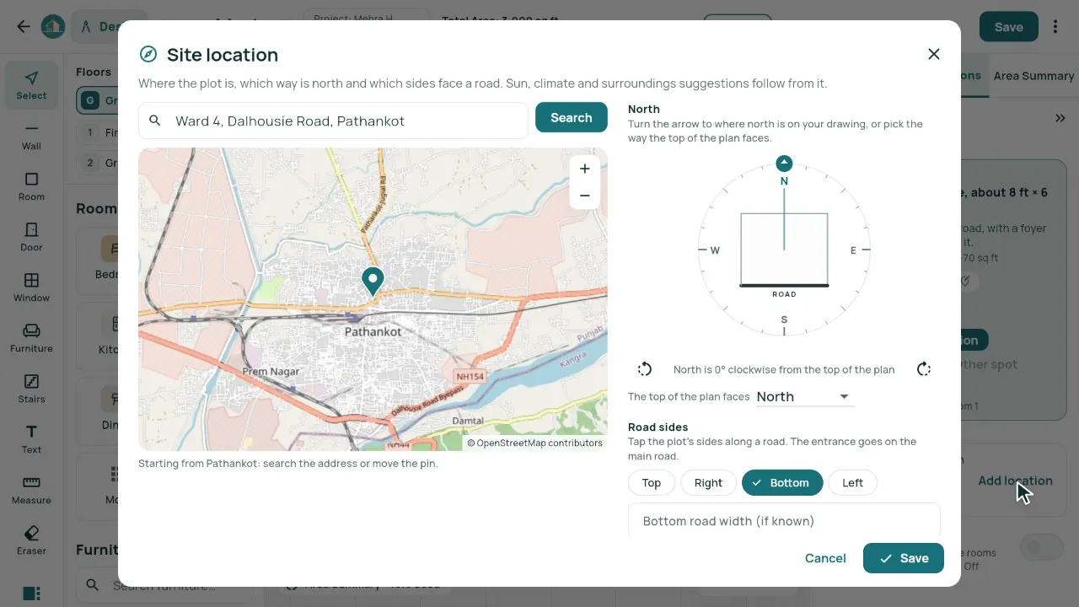
Task: Rotate north counterclockwise
Action: click(645, 369)
